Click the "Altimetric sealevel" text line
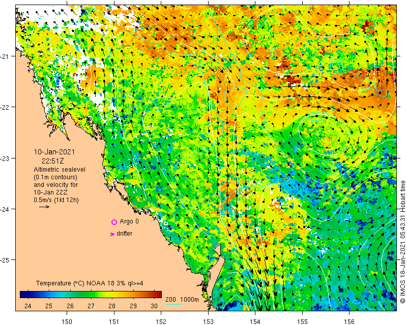Viewport: 407px width, 325px height. [60, 170]
